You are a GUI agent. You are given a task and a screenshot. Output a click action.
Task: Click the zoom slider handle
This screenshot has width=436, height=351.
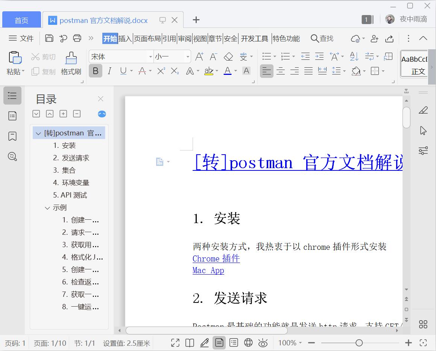coord(359,343)
